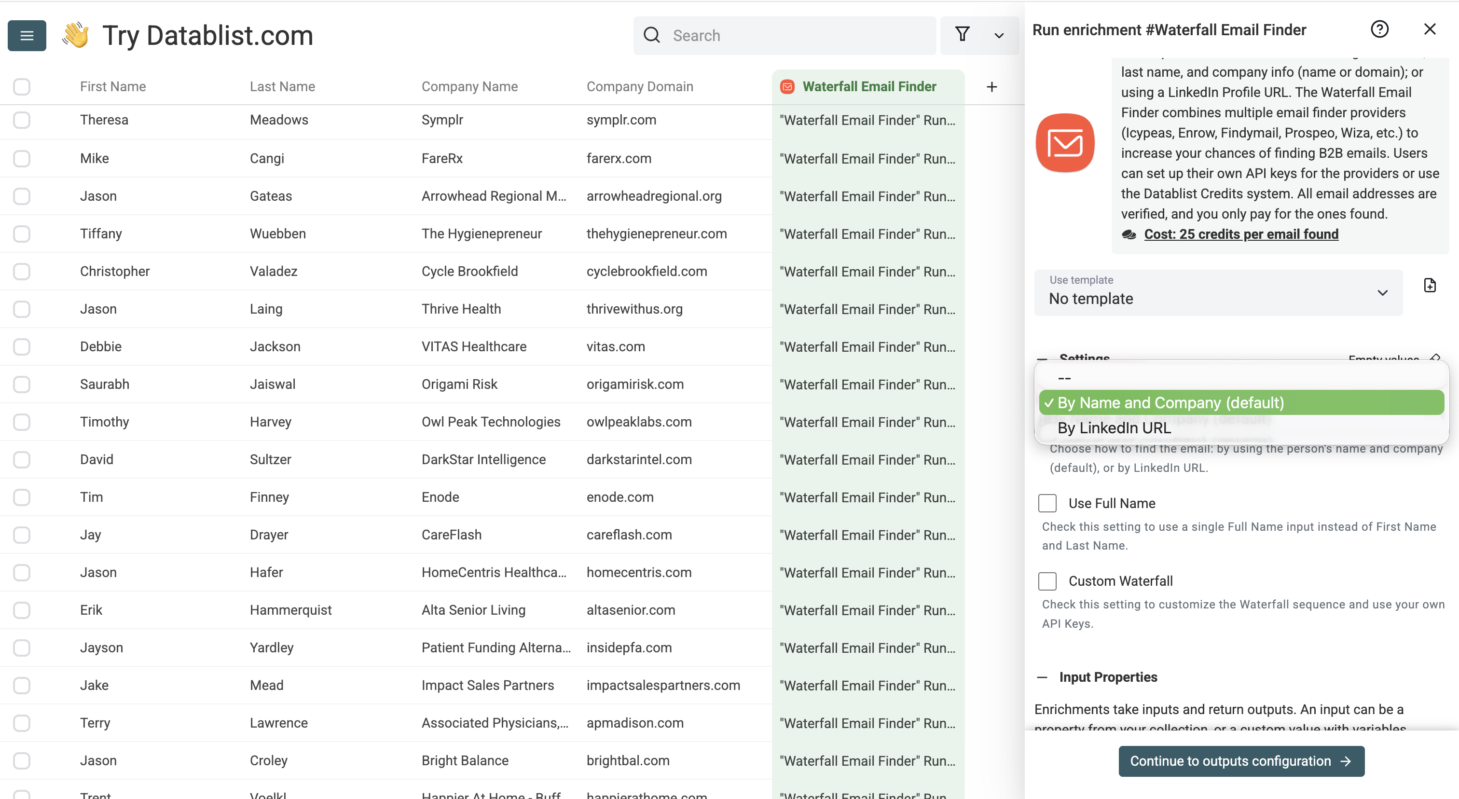Select the Theresa Meadows row checkbox
This screenshot has height=799, width=1459.
pyautogui.click(x=22, y=120)
